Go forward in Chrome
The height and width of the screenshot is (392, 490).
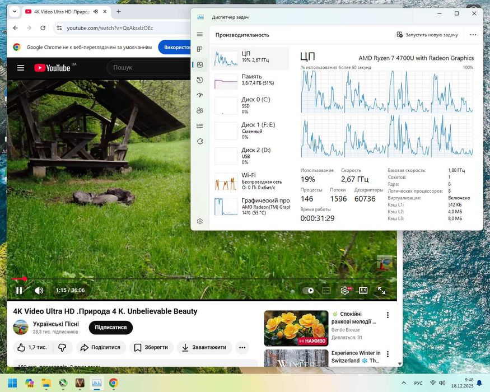click(29, 28)
